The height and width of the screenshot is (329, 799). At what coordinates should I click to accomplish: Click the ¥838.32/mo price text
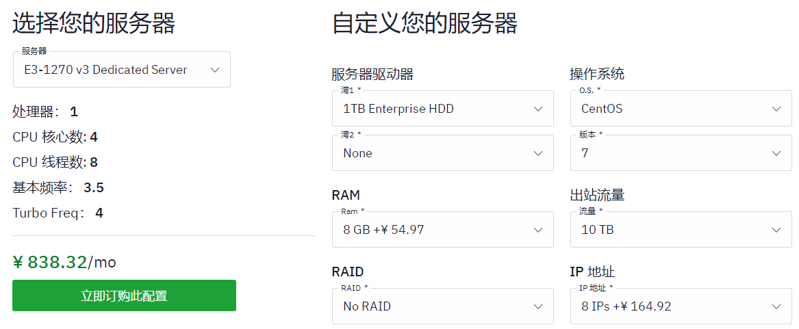pos(64,262)
